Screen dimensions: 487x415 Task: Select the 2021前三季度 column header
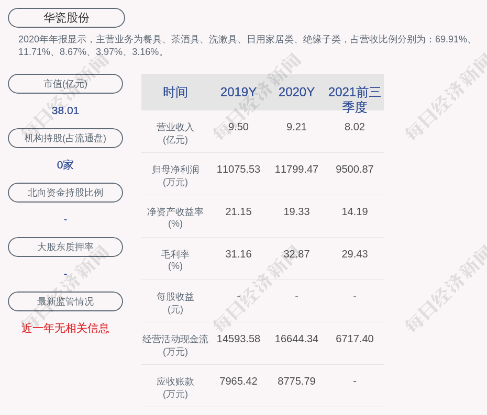(355, 99)
